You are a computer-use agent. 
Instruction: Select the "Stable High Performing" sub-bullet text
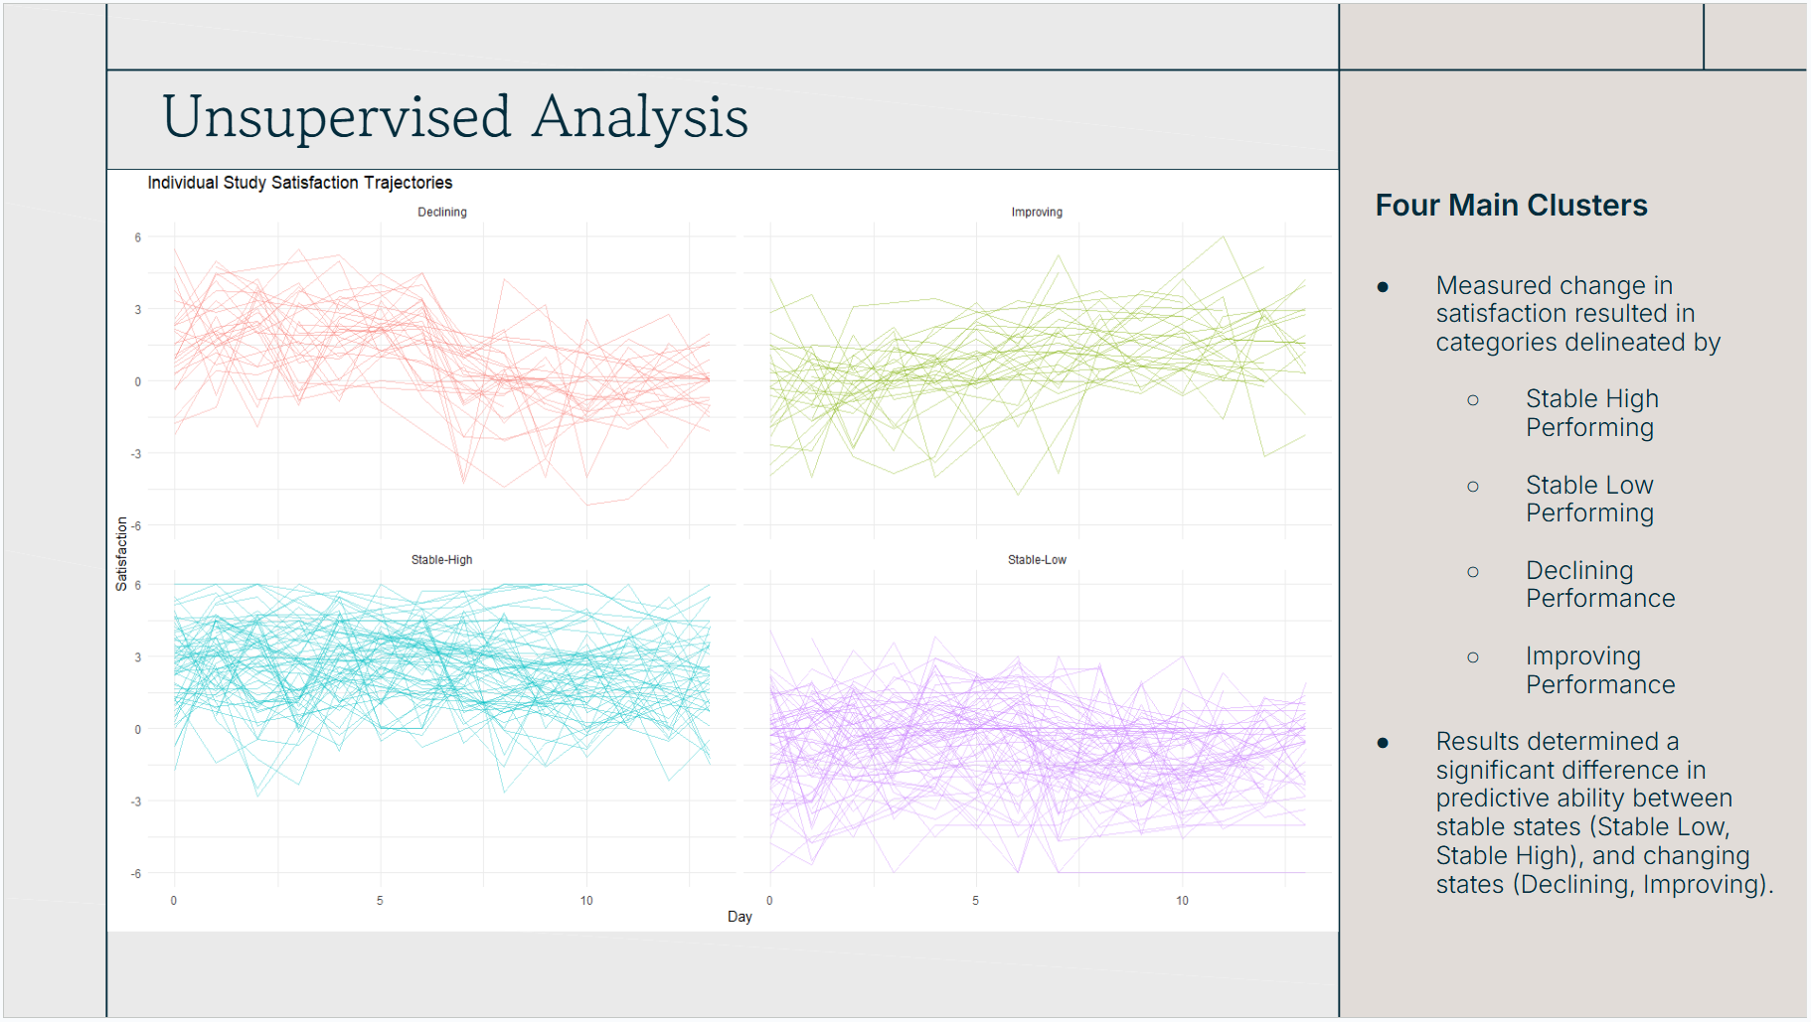click(x=1590, y=413)
